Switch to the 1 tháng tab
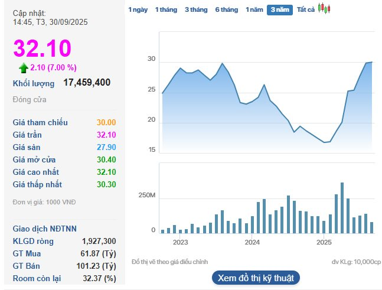This screenshot has height=290, width=382. coord(166,9)
